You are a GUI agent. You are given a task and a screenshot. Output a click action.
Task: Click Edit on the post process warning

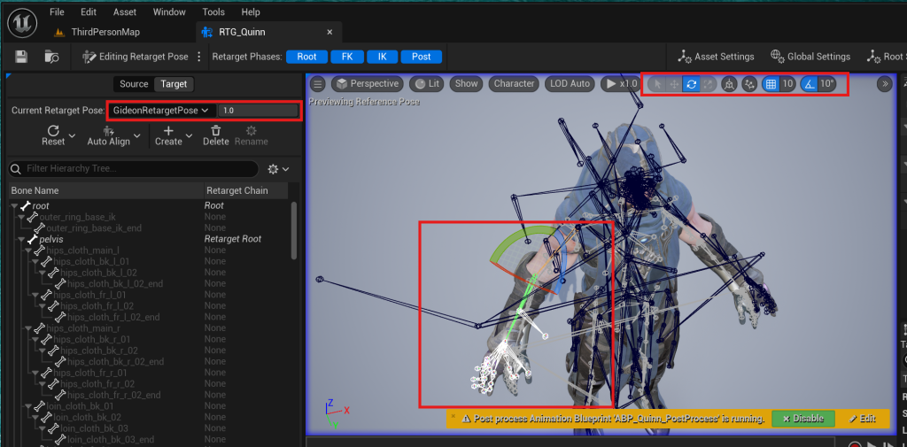point(863,419)
